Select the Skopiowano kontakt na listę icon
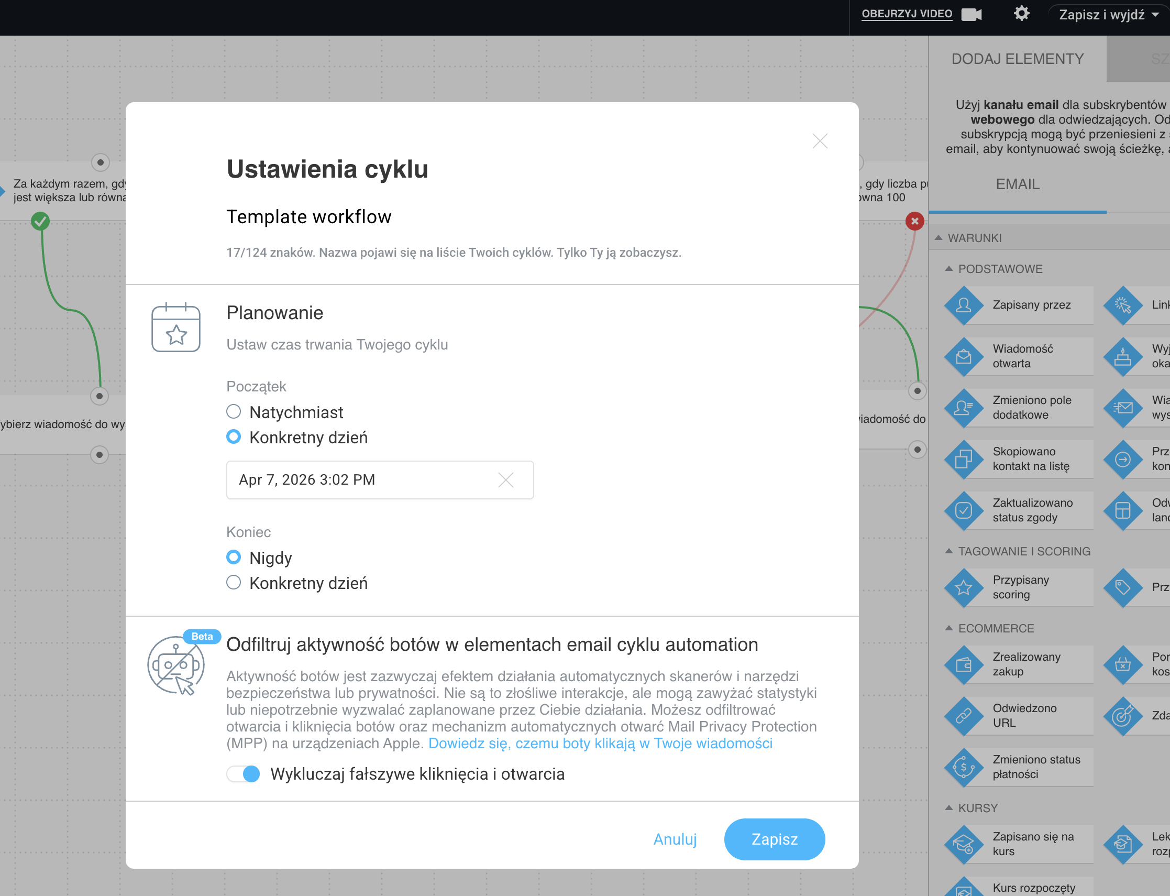This screenshot has width=1170, height=896. click(x=964, y=458)
